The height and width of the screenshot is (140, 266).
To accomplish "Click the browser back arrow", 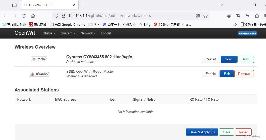I will pos(5,16).
